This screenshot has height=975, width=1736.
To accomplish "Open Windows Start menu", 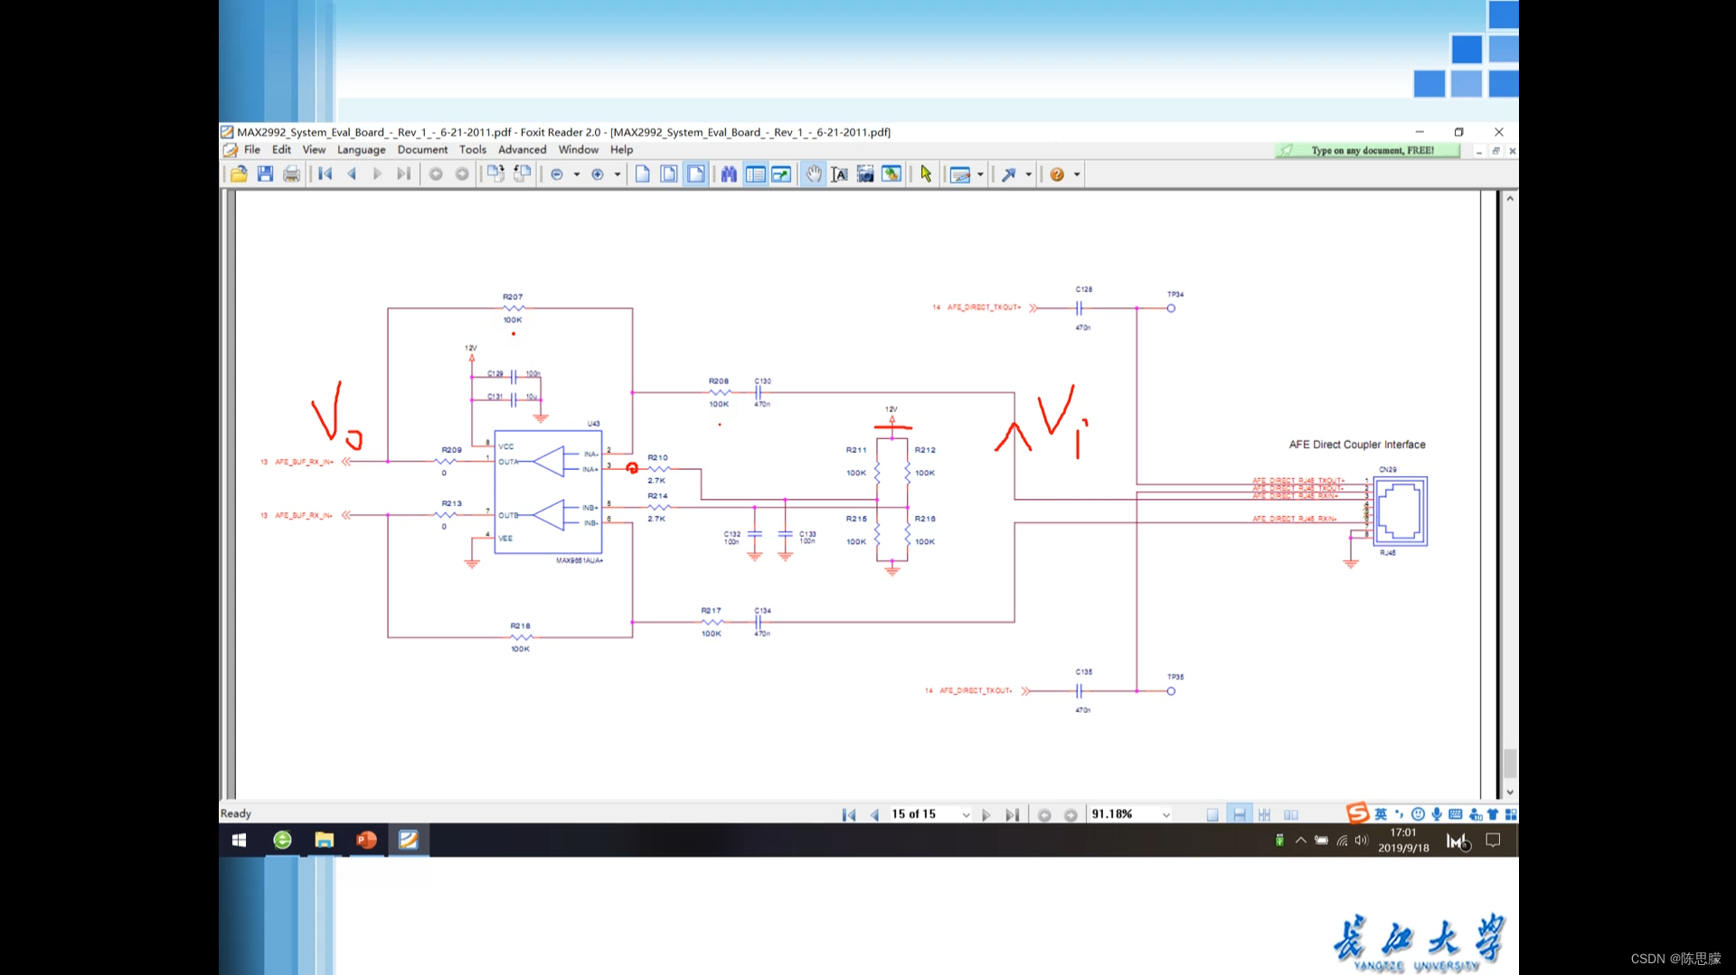I will [239, 840].
